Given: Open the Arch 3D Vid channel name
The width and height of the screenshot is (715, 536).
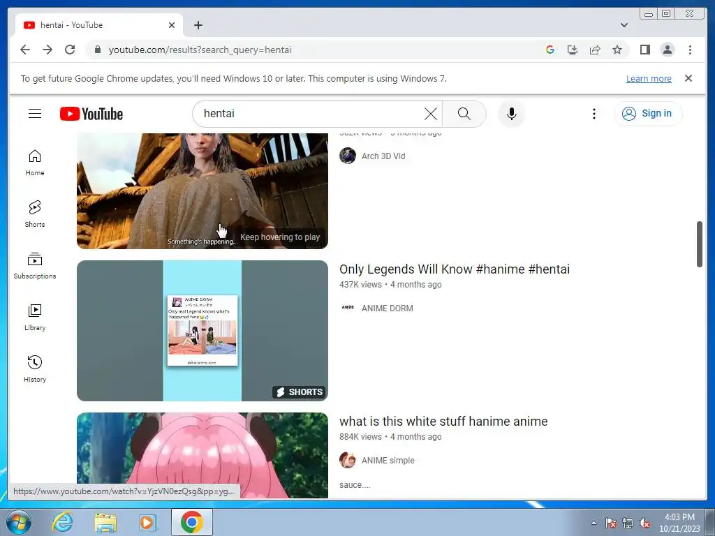Looking at the screenshot, I should (x=383, y=156).
